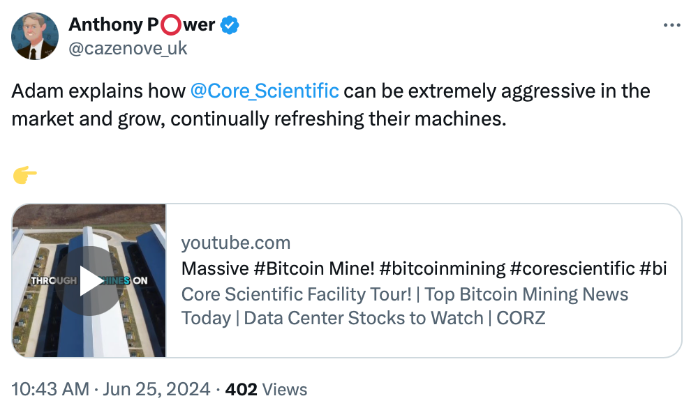Open the youtube.com domain label

pyautogui.click(x=235, y=243)
